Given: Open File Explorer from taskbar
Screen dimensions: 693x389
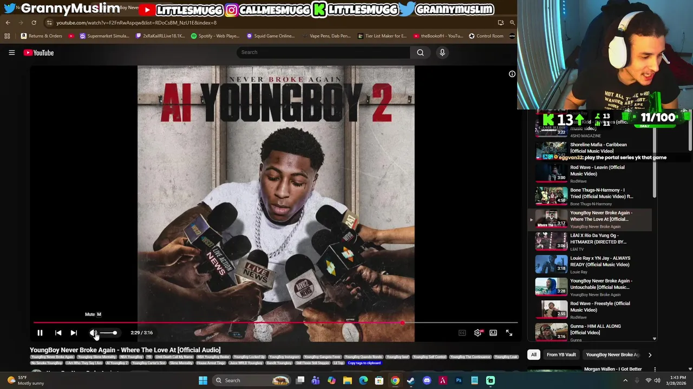Looking at the screenshot, I should [347, 380].
